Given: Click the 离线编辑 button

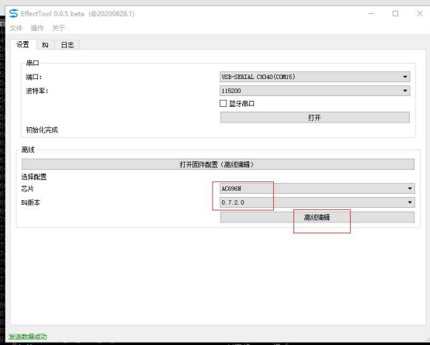Looking at the screenshot, I should click(317, 218).
